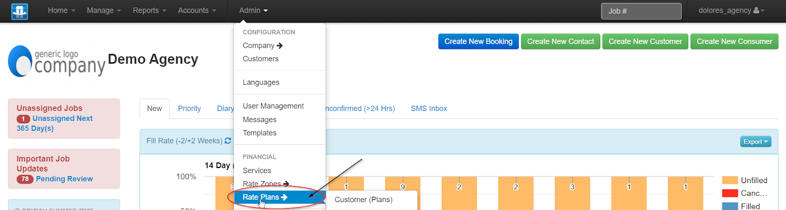Click the Fill Rate refresh icon
This screenshot has width=786, height=210.
point(228,141)
